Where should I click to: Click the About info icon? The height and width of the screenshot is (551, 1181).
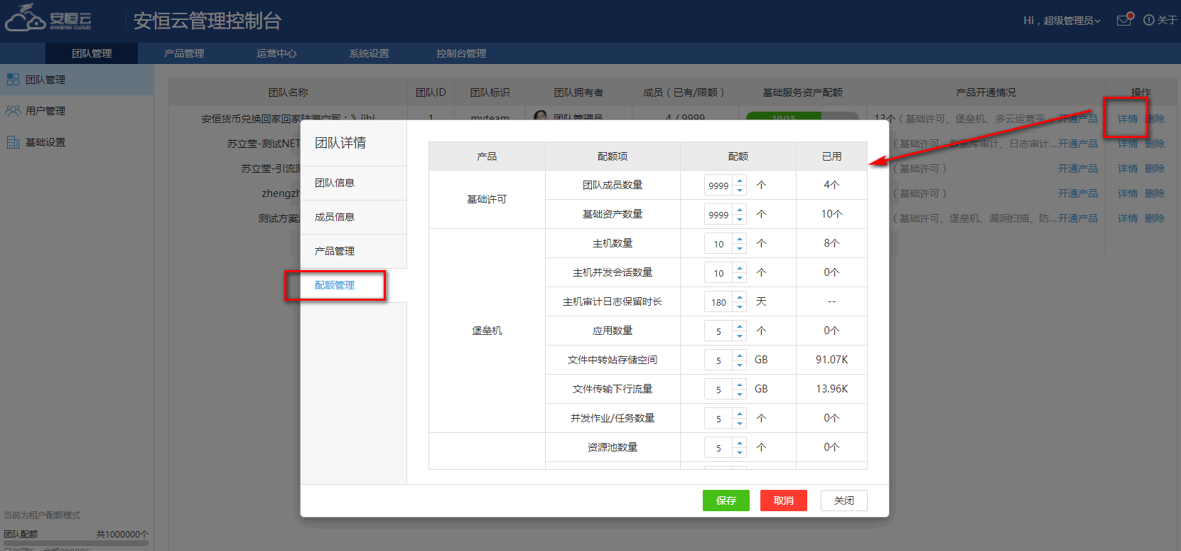pyautogui.click(x=1148, y=20)
